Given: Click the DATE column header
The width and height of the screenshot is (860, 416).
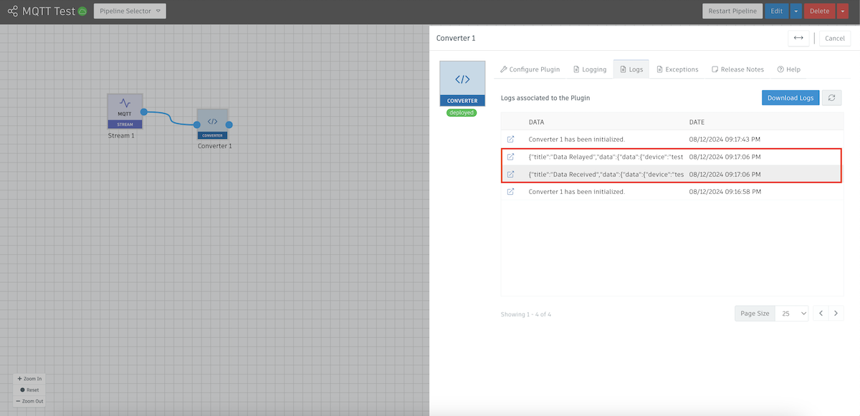Looking at the screenshot, I should (x=697, y=122).
